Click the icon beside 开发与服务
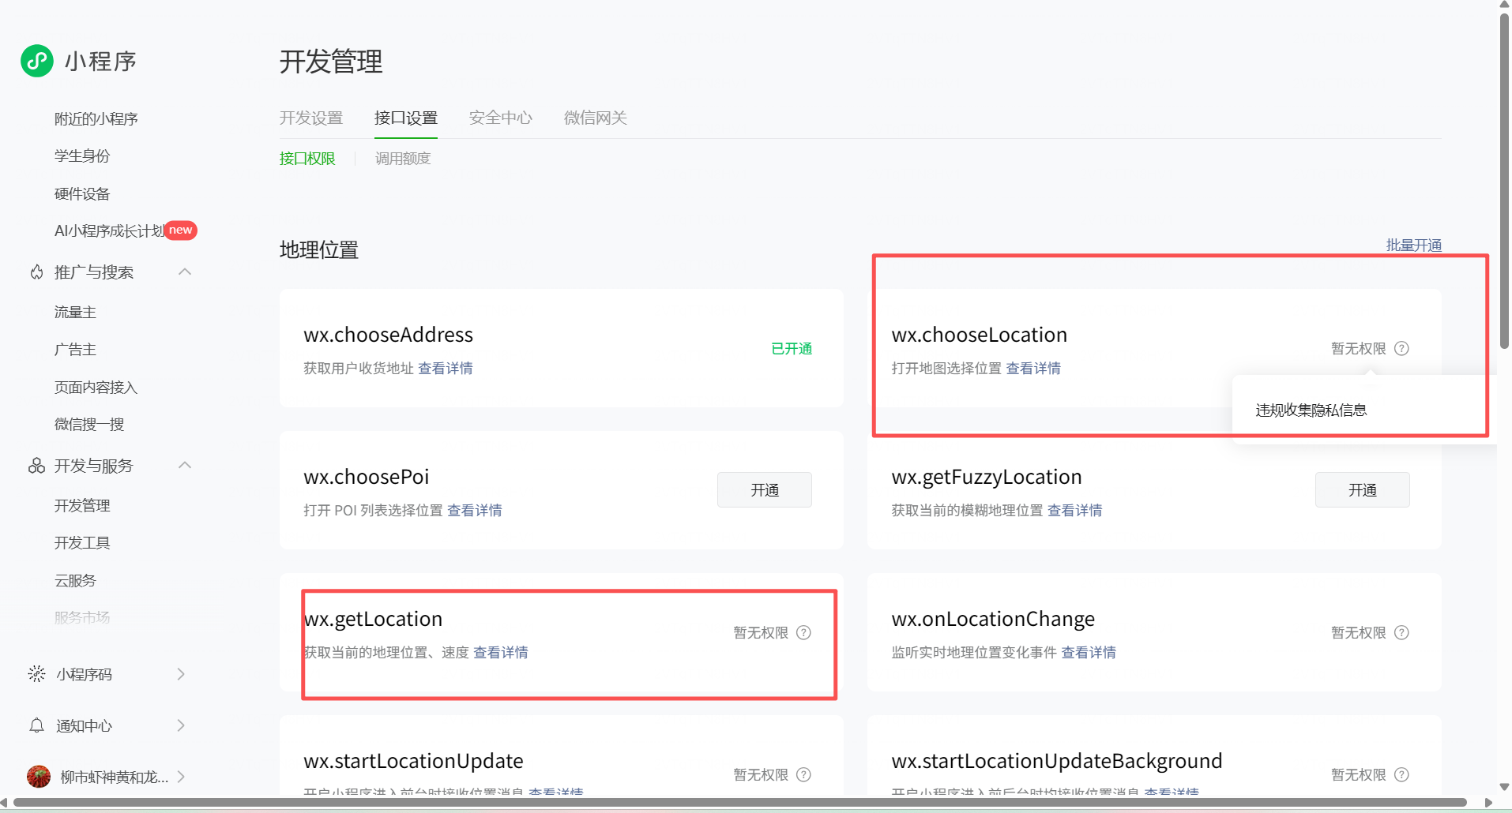1512x813 pixels. (36, 466)
